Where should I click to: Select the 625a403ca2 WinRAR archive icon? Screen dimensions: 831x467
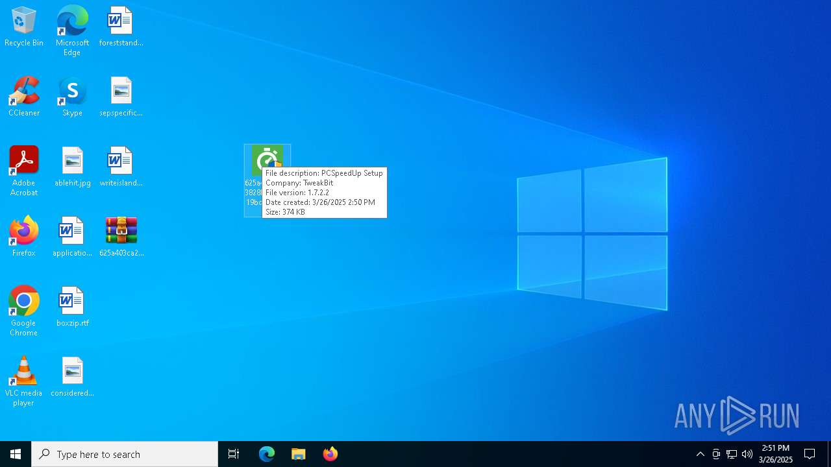click(x=121, y=237)
